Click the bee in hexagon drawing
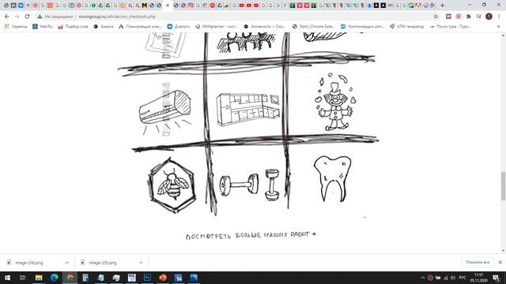 click(x=172, y=185)
